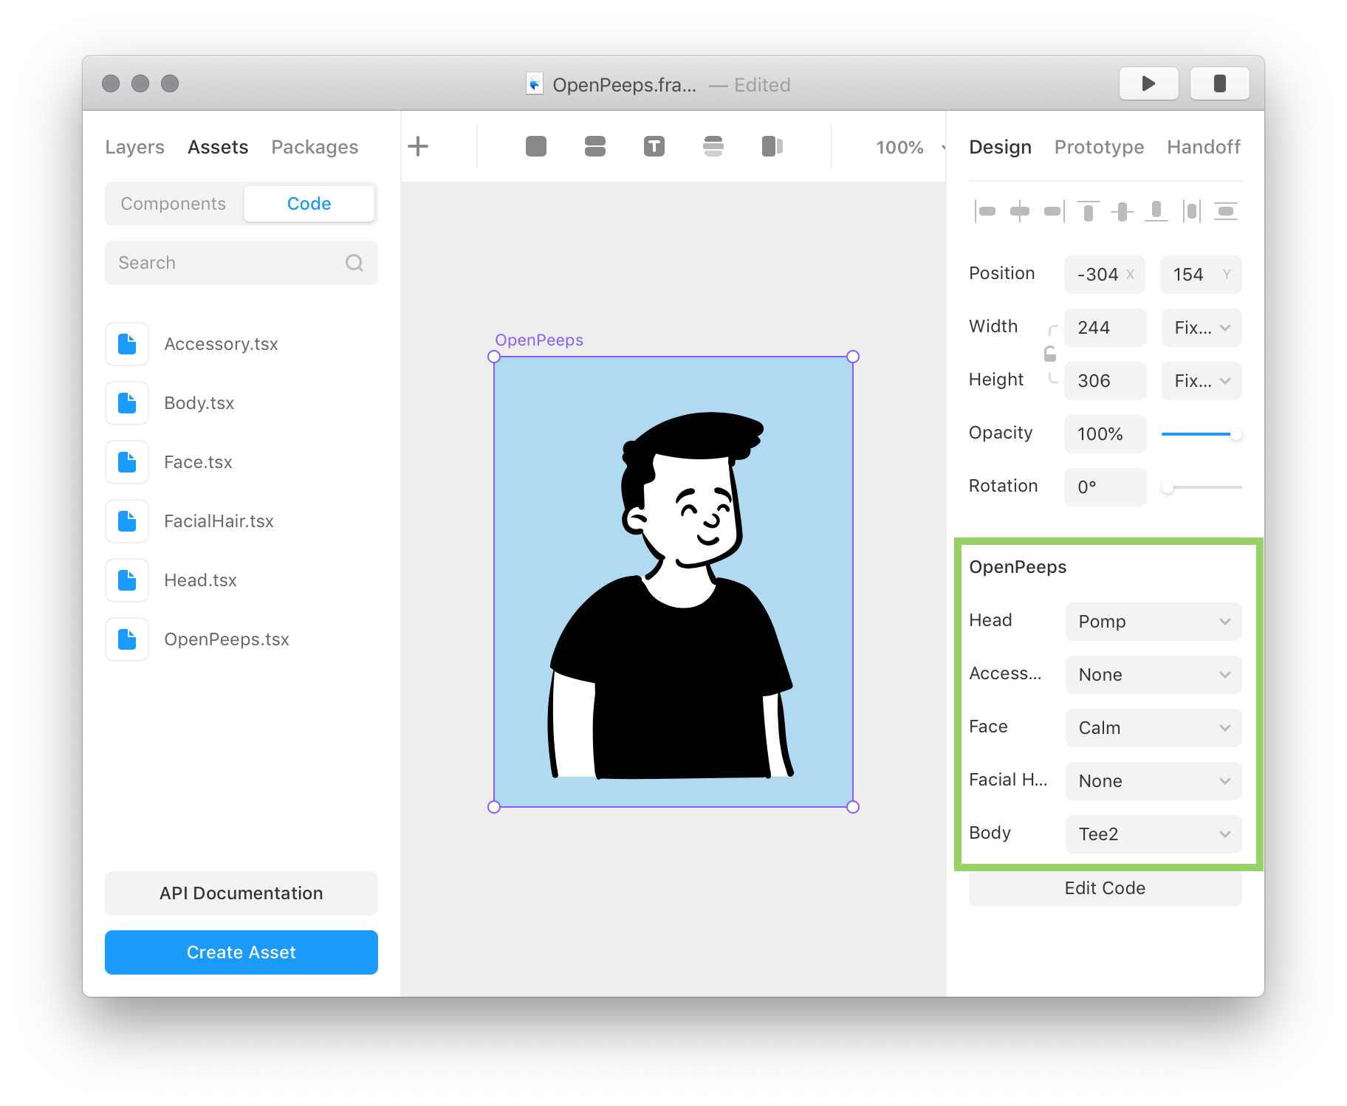Open the 100% zoom dropdown
The width and height of the screenshot is (1347, 1106).
910,147
